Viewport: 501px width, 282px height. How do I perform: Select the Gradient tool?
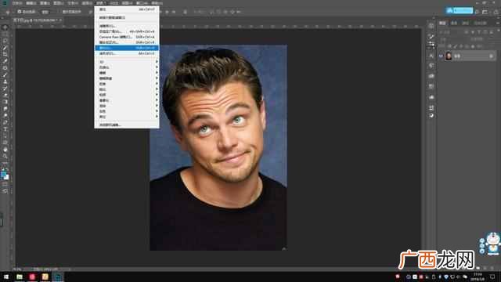pyautogui.click(x=5, y=102)
